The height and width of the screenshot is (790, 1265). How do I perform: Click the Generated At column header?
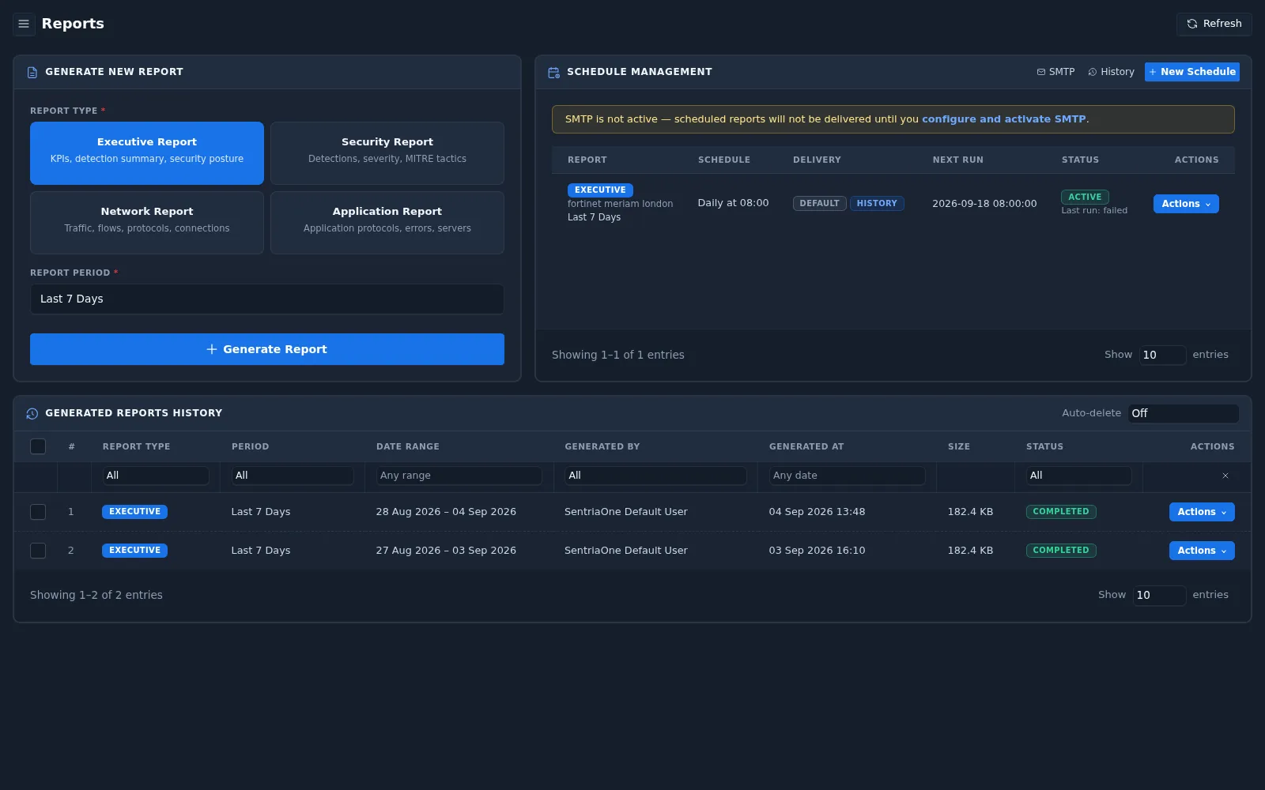[x=806, y=447]
